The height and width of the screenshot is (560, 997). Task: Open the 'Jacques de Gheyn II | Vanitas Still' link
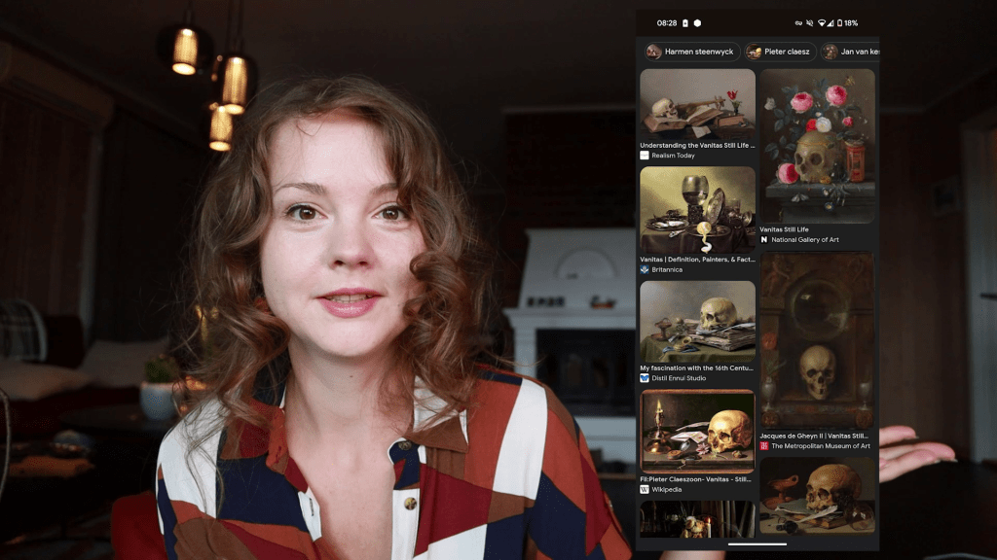816,436
